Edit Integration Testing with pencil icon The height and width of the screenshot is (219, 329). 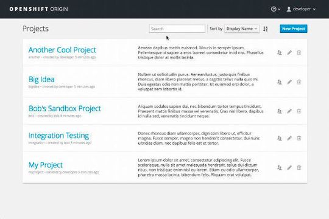[x=289, y=138]
